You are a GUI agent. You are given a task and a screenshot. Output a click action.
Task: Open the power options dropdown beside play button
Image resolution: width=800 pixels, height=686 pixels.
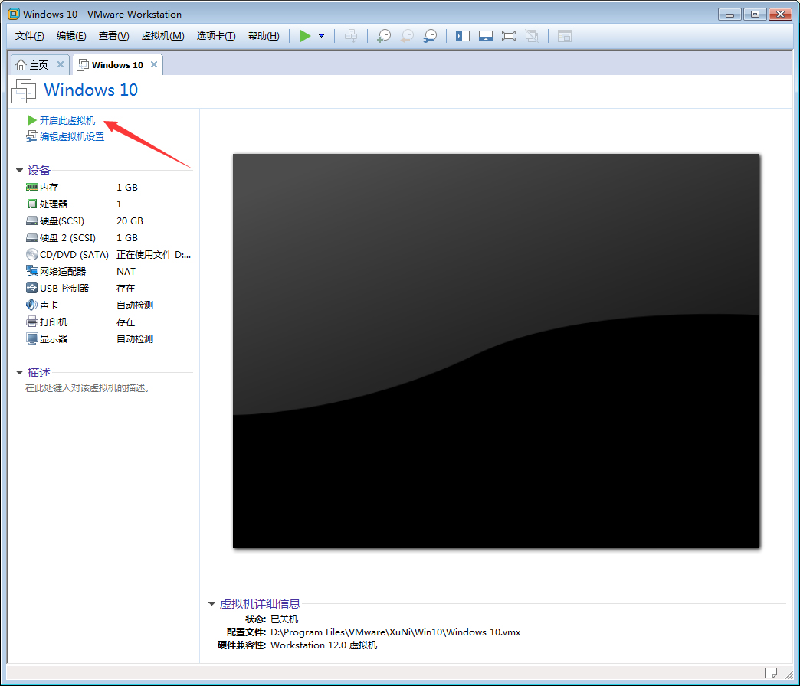pyautogui.click(x=321, y=35)
